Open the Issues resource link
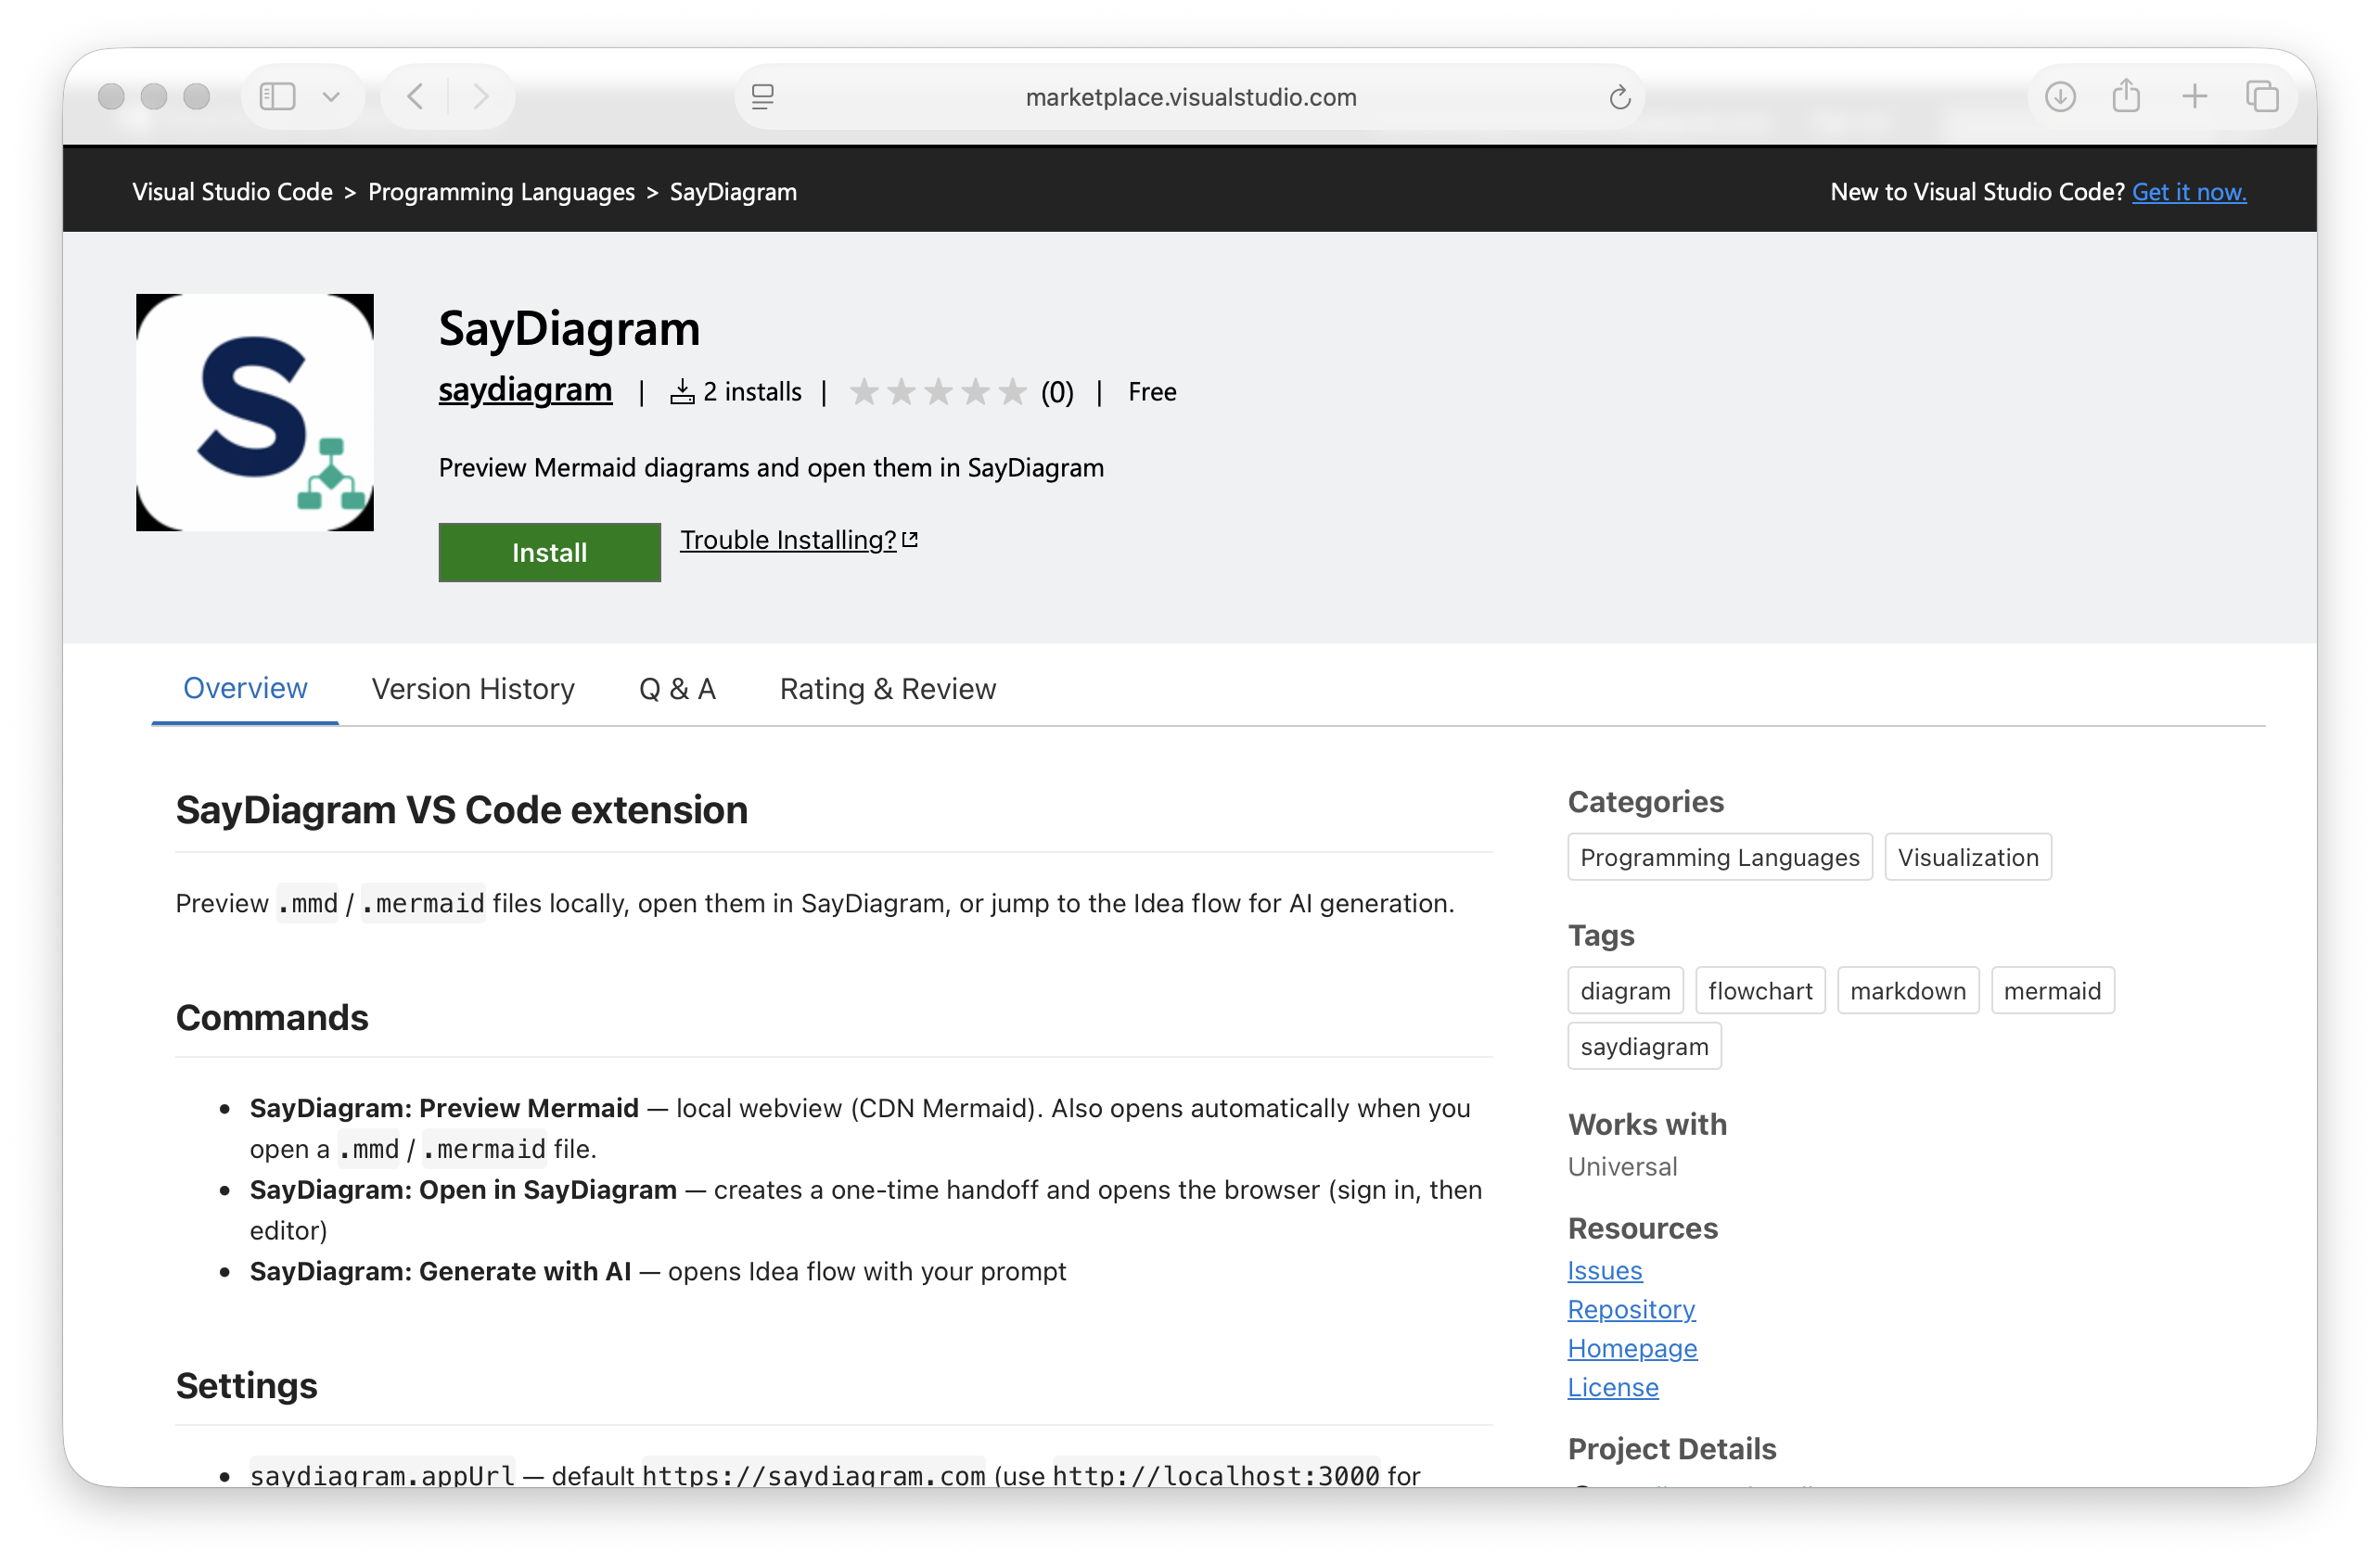Screen dimensions: 2380x1565 1604,1270
